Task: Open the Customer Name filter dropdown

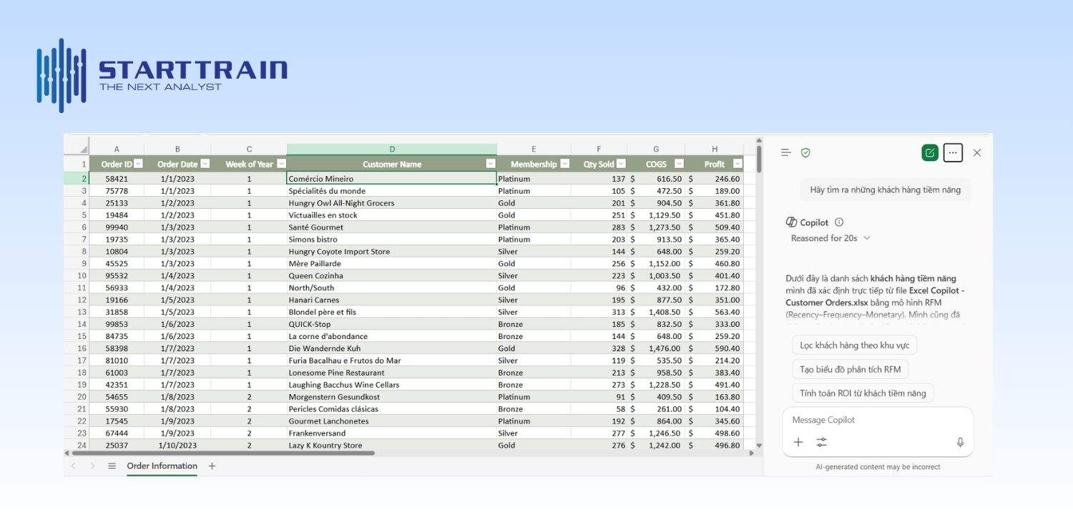Action: [x=490, y=164]
